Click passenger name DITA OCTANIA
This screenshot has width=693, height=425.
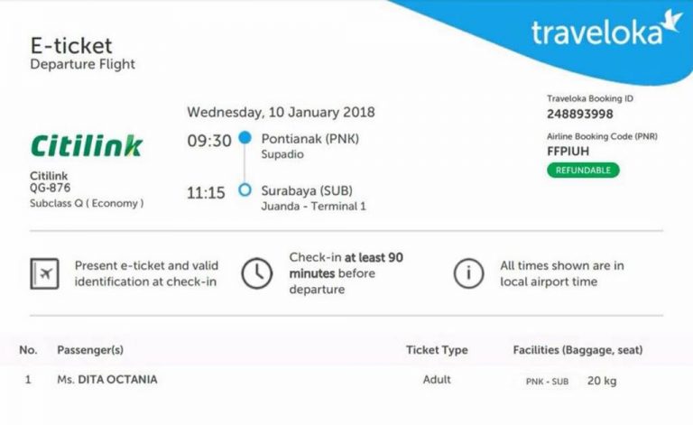(117, 380)
